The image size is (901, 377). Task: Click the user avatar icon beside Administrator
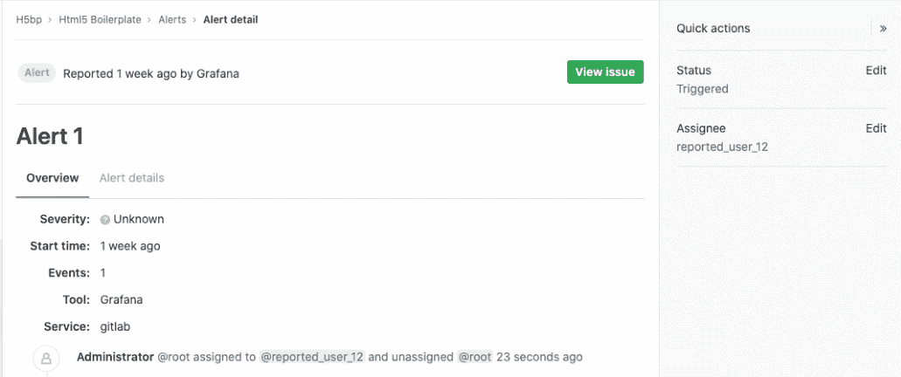coord(46,358)
